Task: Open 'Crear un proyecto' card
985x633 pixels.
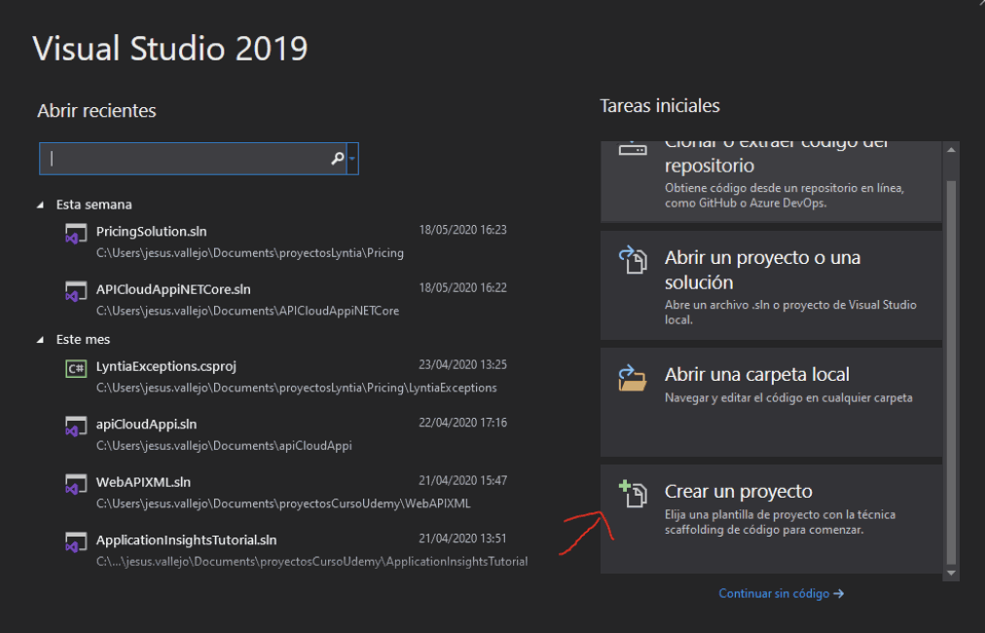Action: click(771, 519)
